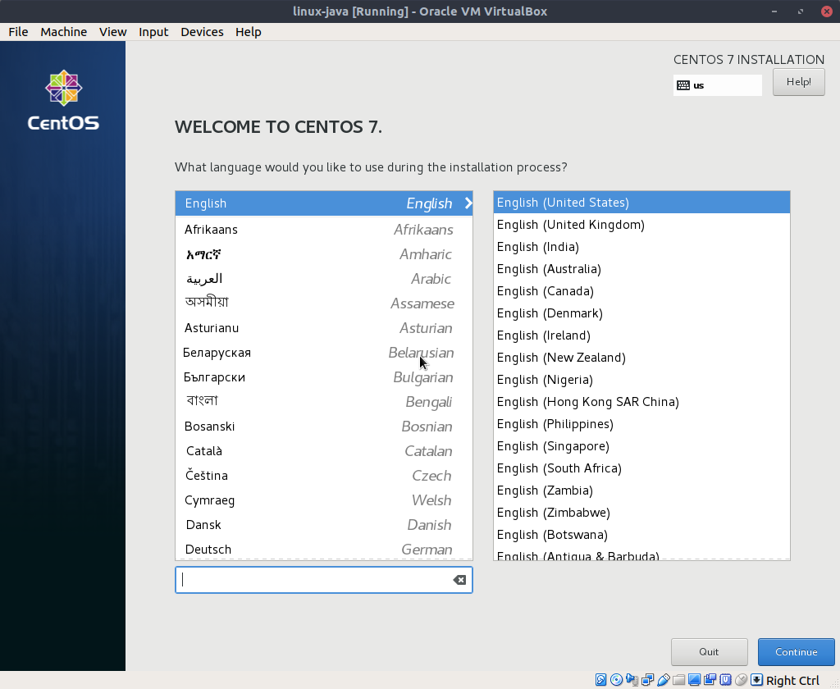Choose English (Denmark) locale
This screenshot has height=689, width=840.
click(x=641, y=313)
